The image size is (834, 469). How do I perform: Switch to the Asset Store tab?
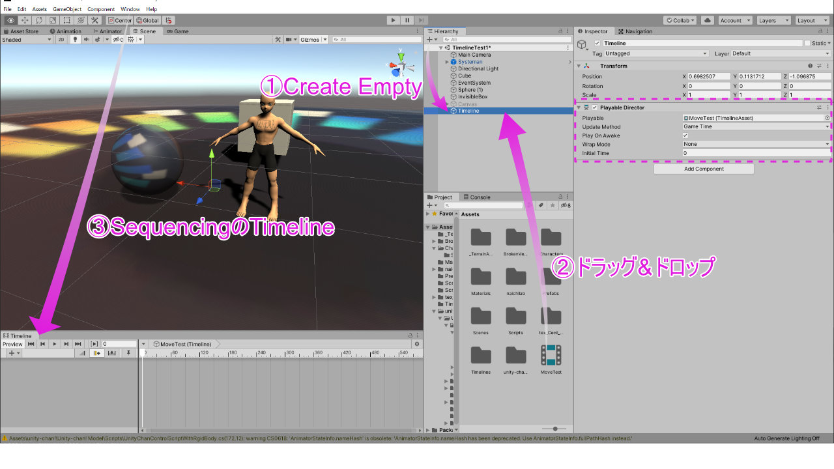point(21,31)
